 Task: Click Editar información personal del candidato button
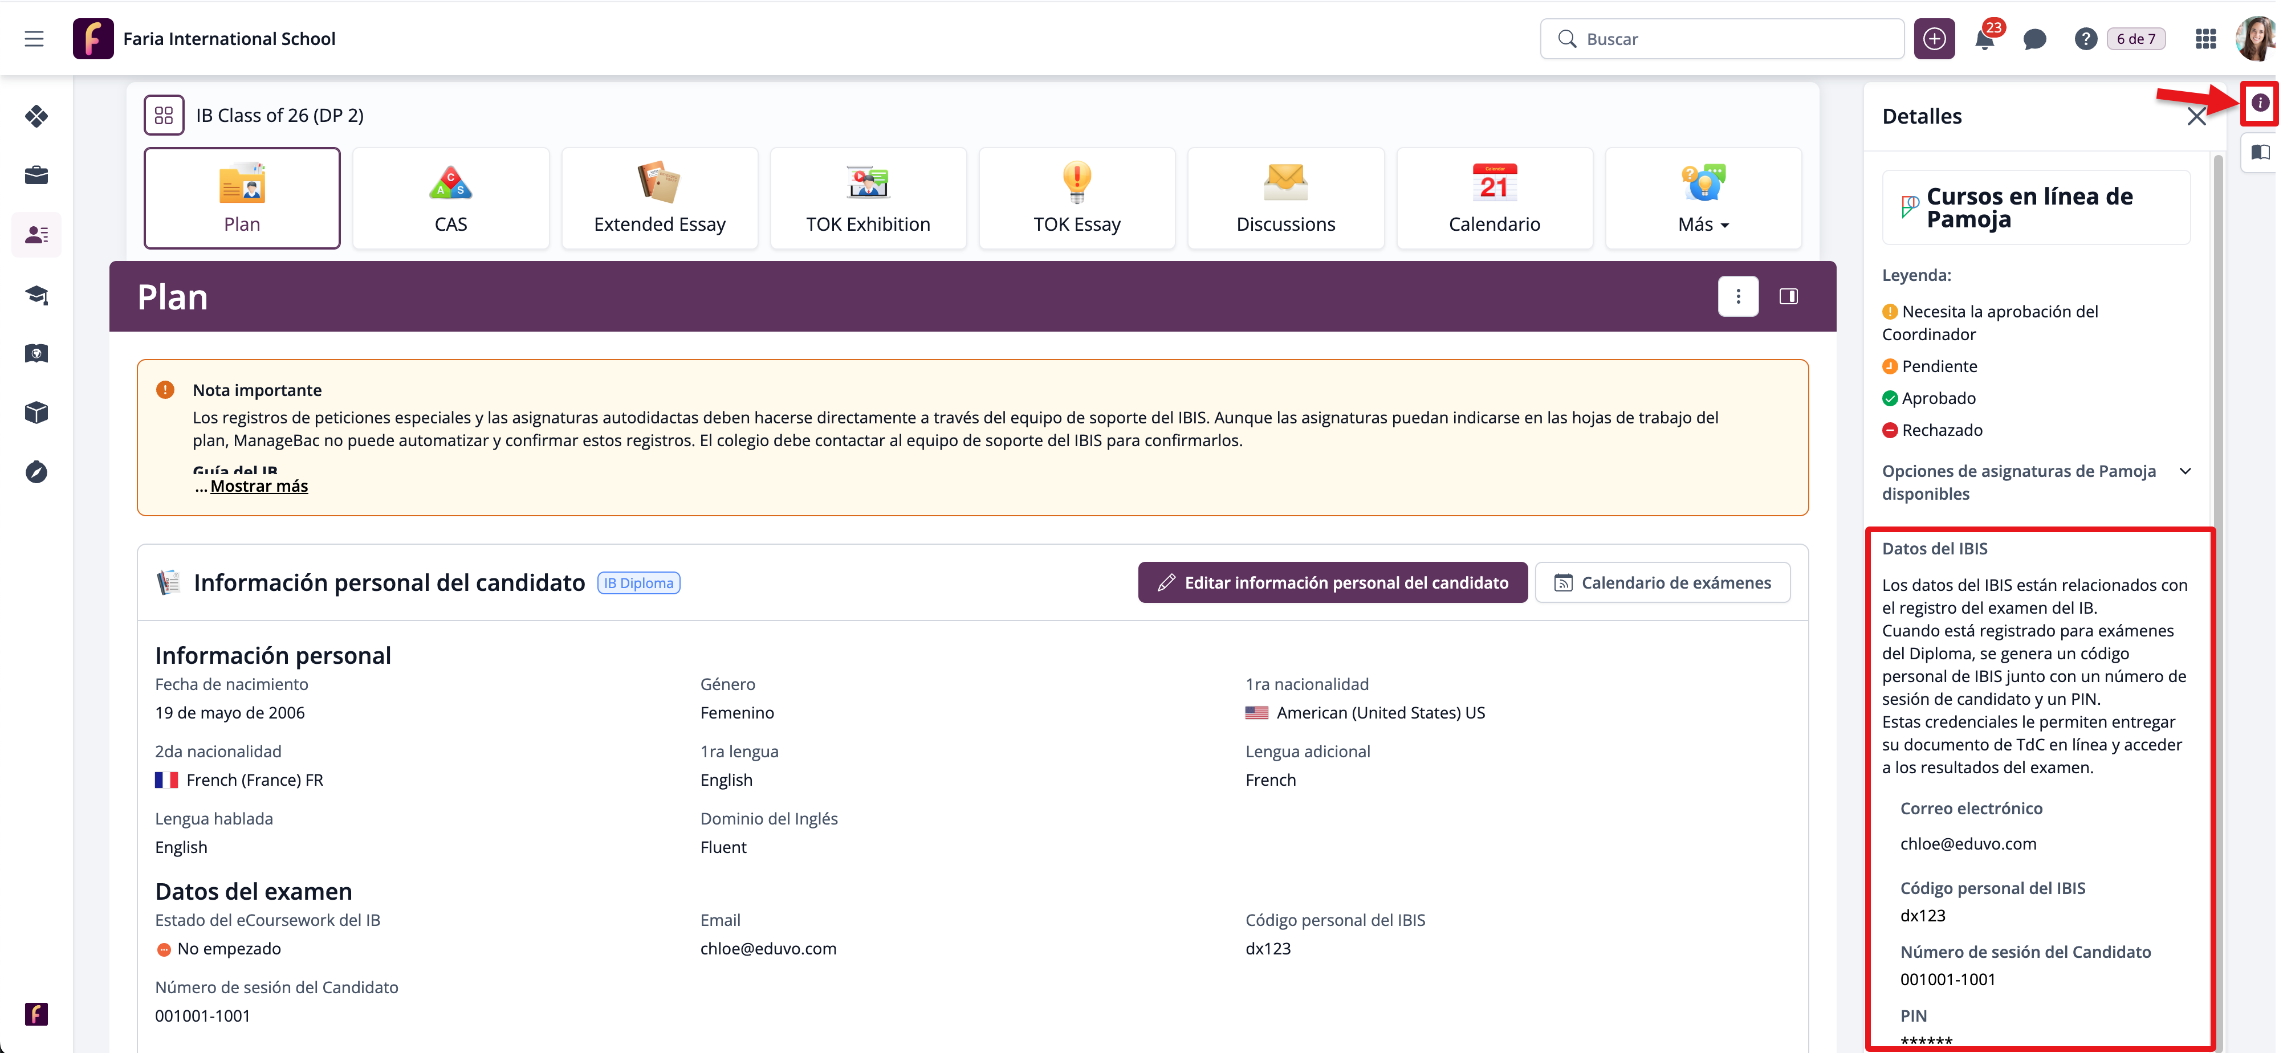tap(1332, 583)
